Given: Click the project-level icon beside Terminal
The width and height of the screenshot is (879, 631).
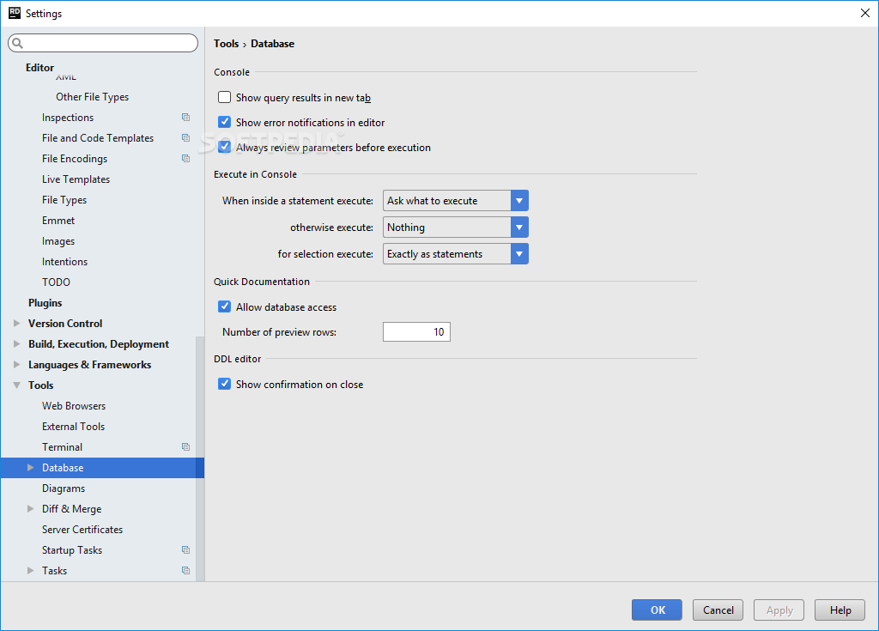Looking at the screenshot, I should [185, 447].
